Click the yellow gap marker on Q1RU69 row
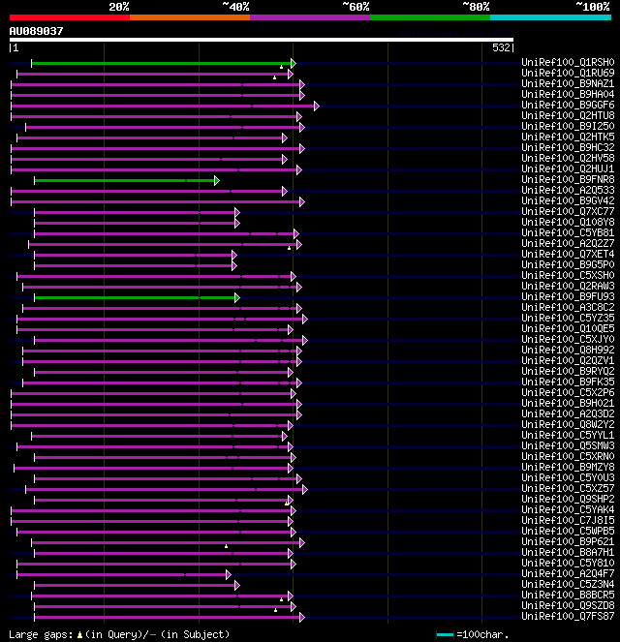The height and width of the screenshot is (642, 620). click(275, 77)
